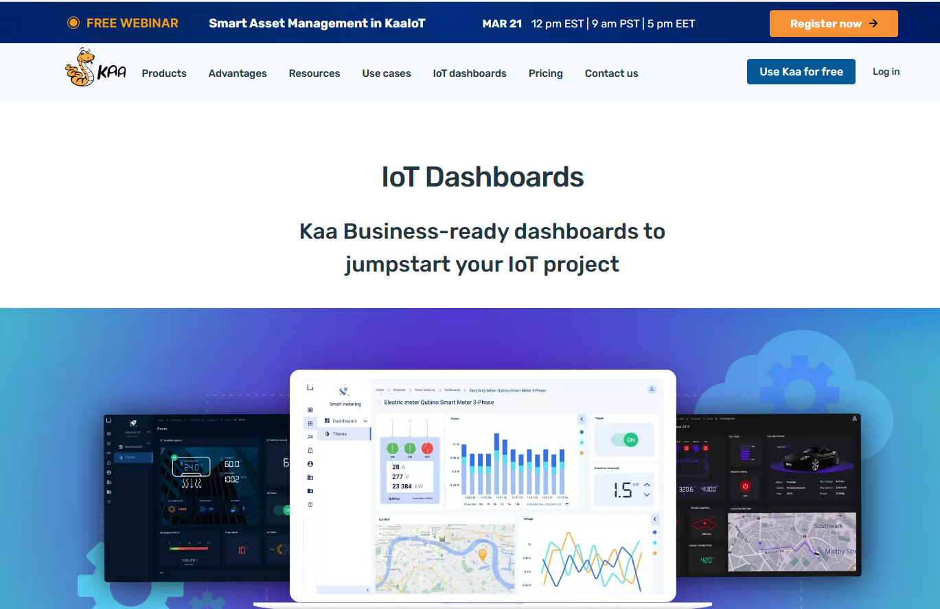Collapse the Power chart legend panel
The width and height of the screenshot is (940, 609).
tap(582, 419)
